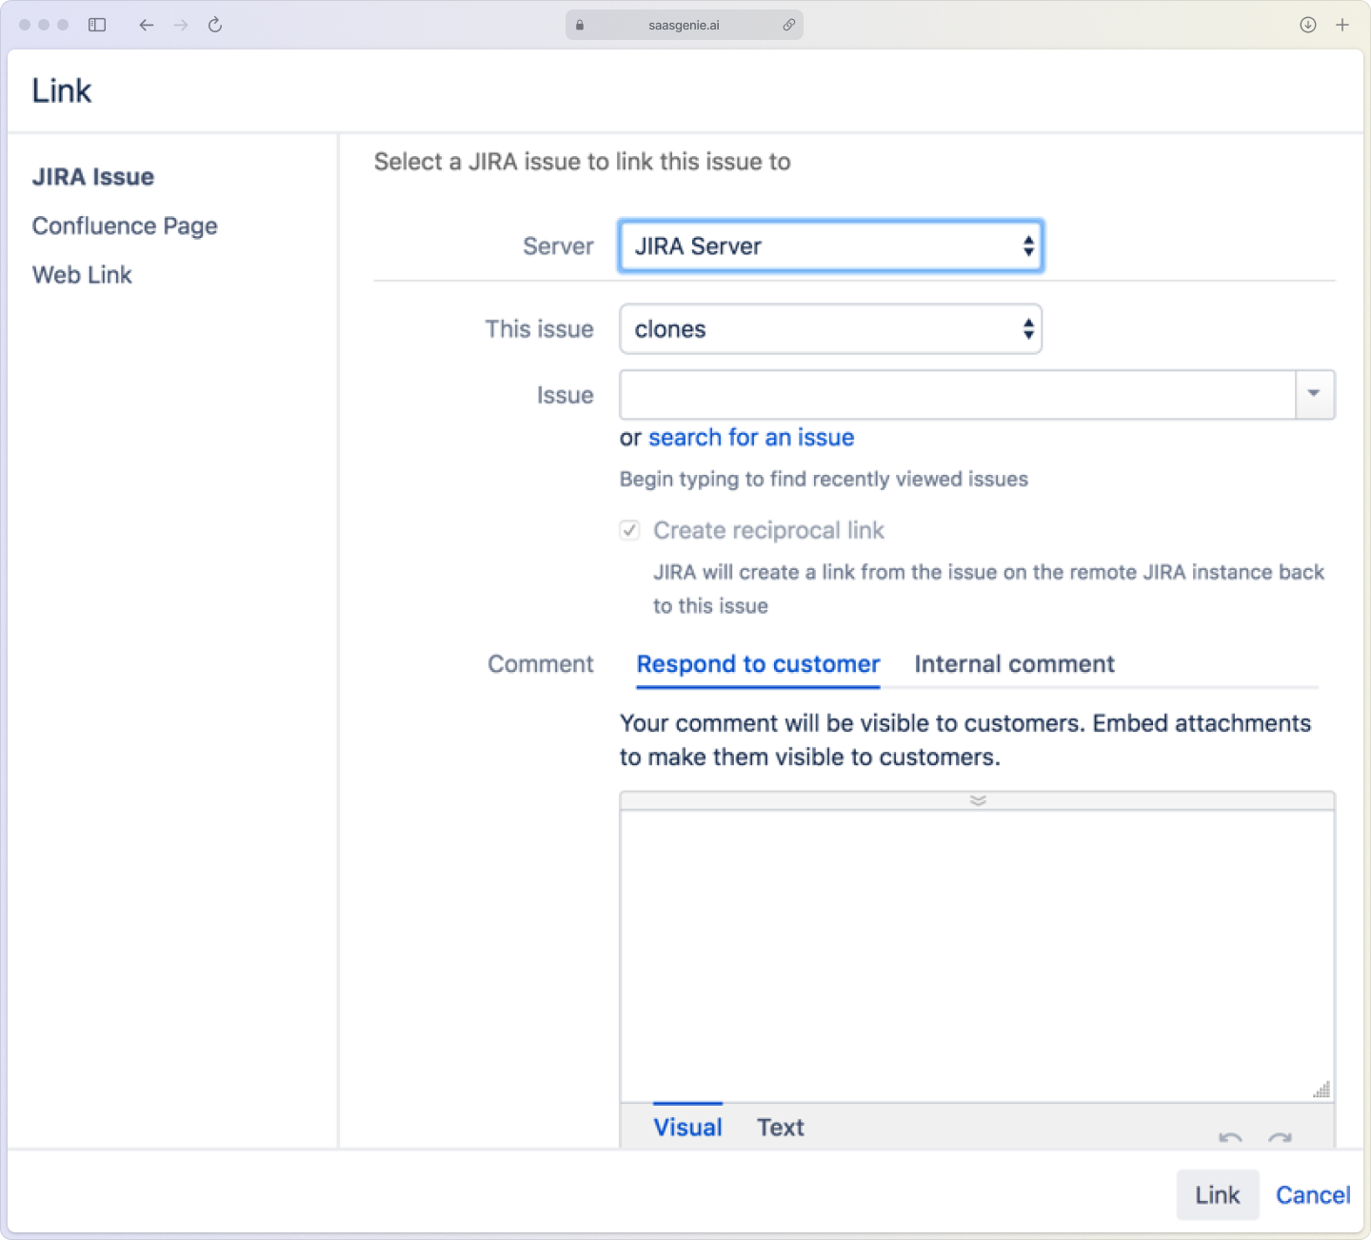The image size is (1371, 1240).
Task: Switch to the Text editing tab
Action: (780, 1127)
